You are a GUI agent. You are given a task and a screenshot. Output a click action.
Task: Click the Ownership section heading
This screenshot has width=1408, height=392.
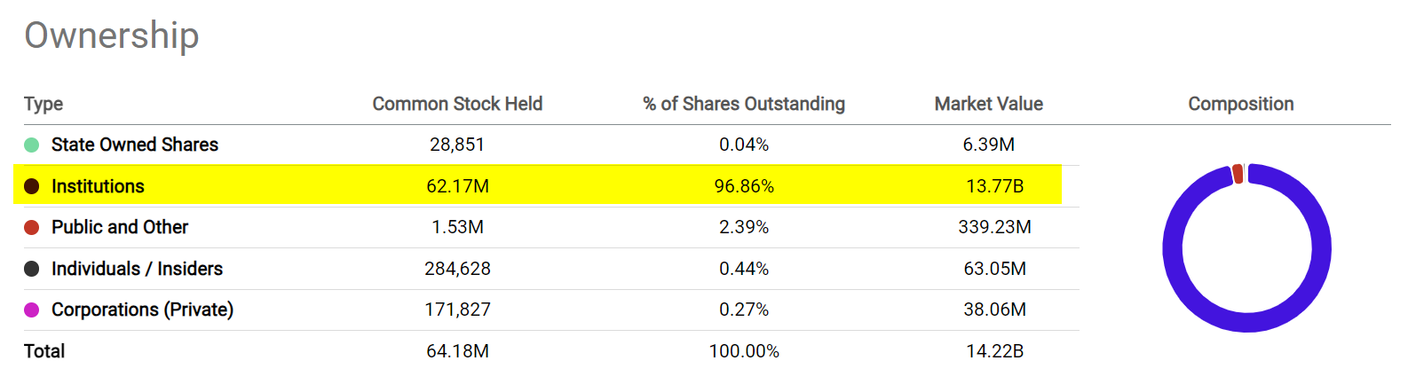click(x=112, y=35)
